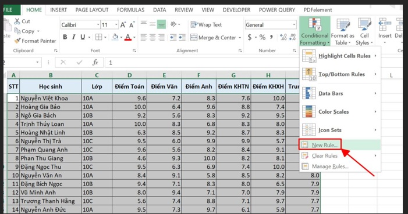Switch to the VIEW tab
The image size is (408, 214).
[208, 10]
